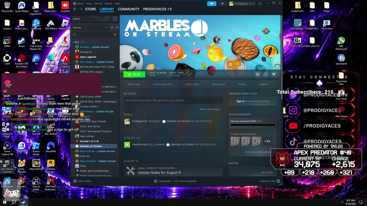Collapse the ALL games category
367x206 pixels.
click(x=73, y=42)
